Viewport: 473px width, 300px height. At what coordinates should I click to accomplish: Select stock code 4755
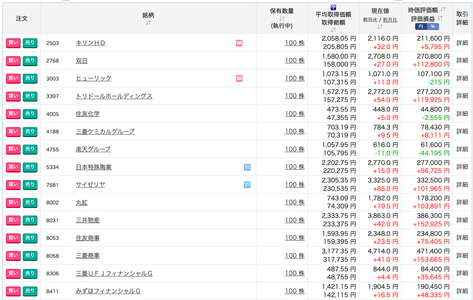tap(53, 150)
